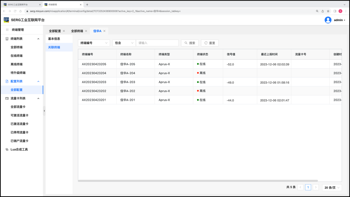This screenshot has width=350, height=197.
Task: Open the 包含 condition dropdown
Action: tap(124, 43)
